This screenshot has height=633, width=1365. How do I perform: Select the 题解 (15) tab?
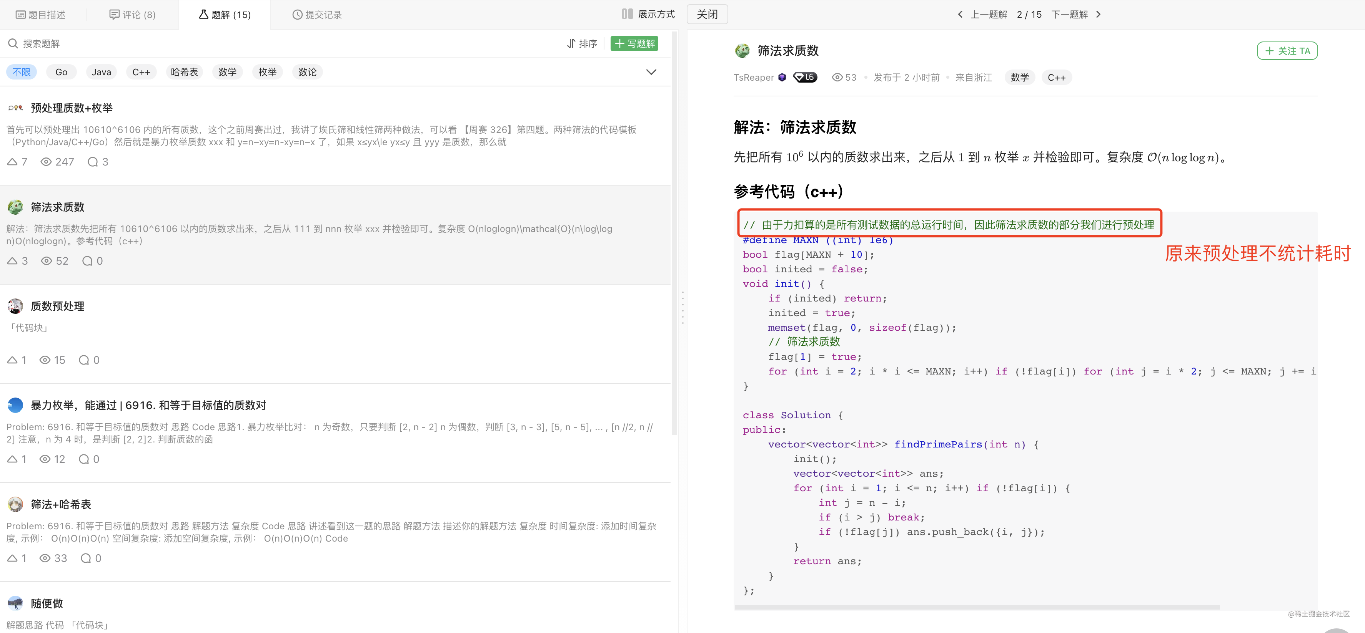pos(225,15)
